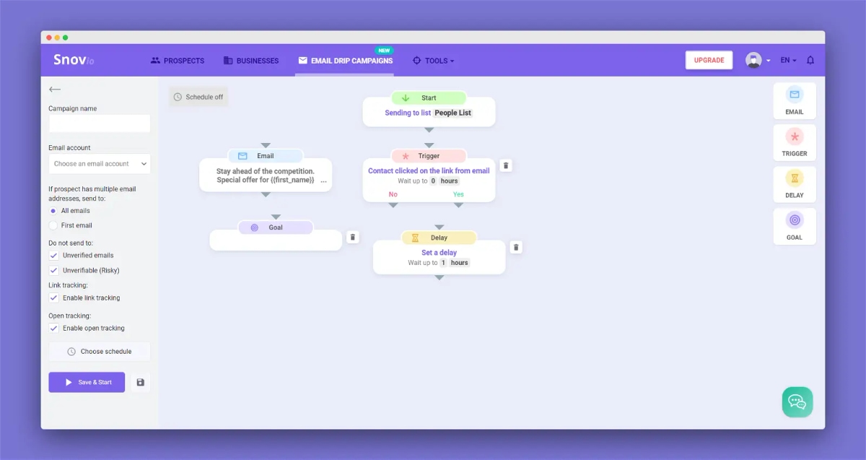Open the live chat widget
866x460 pixels.
pyautogui.click(x=797, y=402)
